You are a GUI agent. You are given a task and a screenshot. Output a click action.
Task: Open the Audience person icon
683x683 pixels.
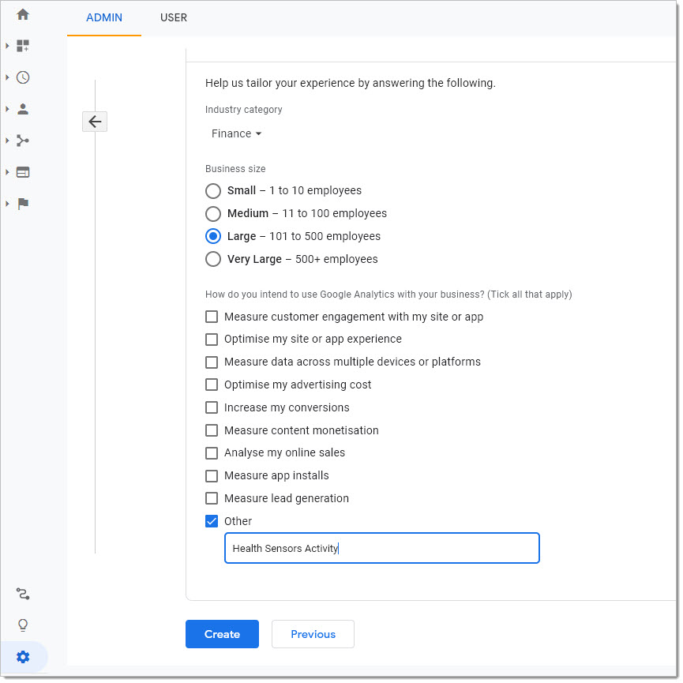pos(23,109)
